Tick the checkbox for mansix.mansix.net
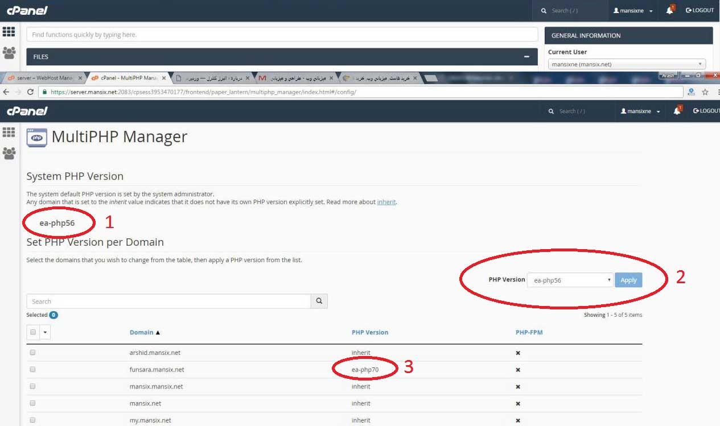The image size is (720, 426). point(32,386)
